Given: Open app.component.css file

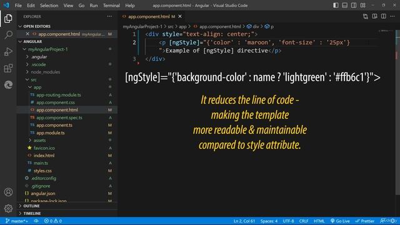Looking at the screenshot, I should pos(56,102).
